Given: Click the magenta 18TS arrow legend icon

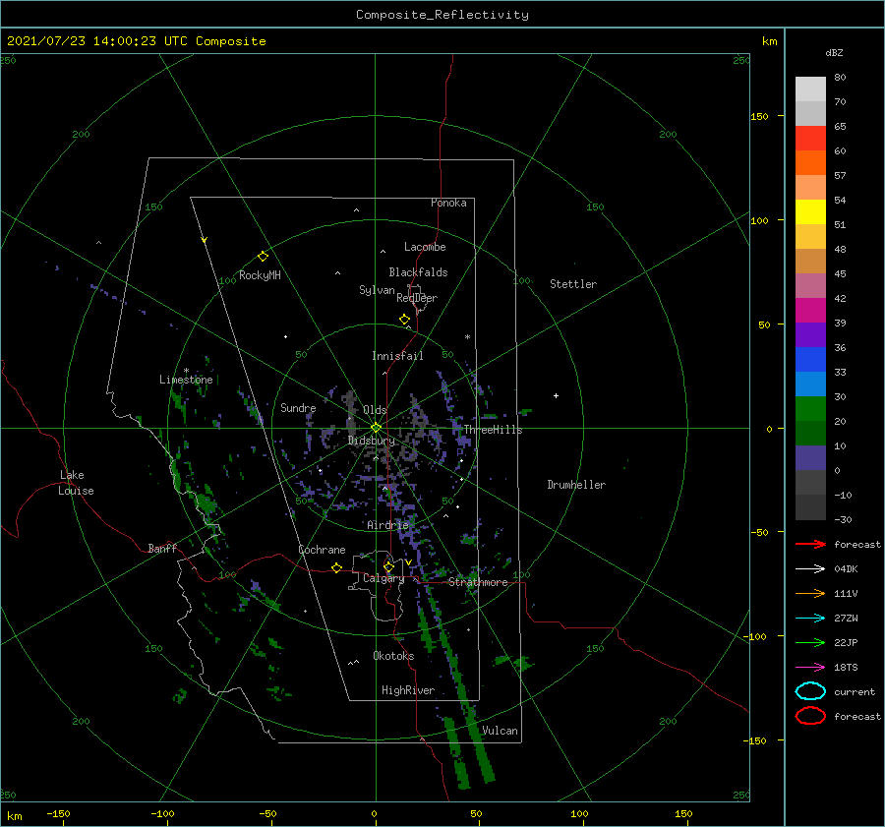Looking at the screenshot, I should coord(810,668).
